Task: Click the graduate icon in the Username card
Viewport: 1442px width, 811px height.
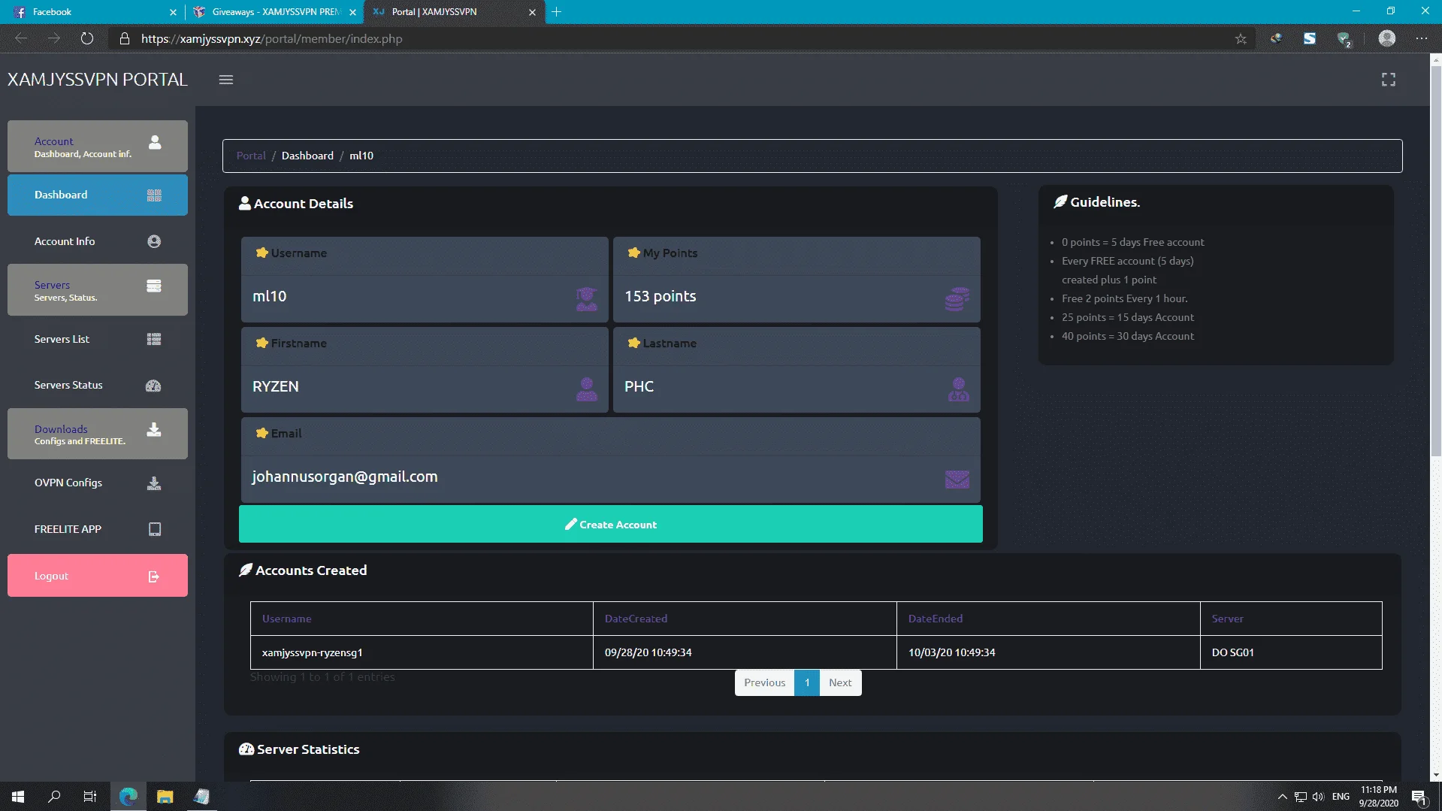Action: (587, 299)
